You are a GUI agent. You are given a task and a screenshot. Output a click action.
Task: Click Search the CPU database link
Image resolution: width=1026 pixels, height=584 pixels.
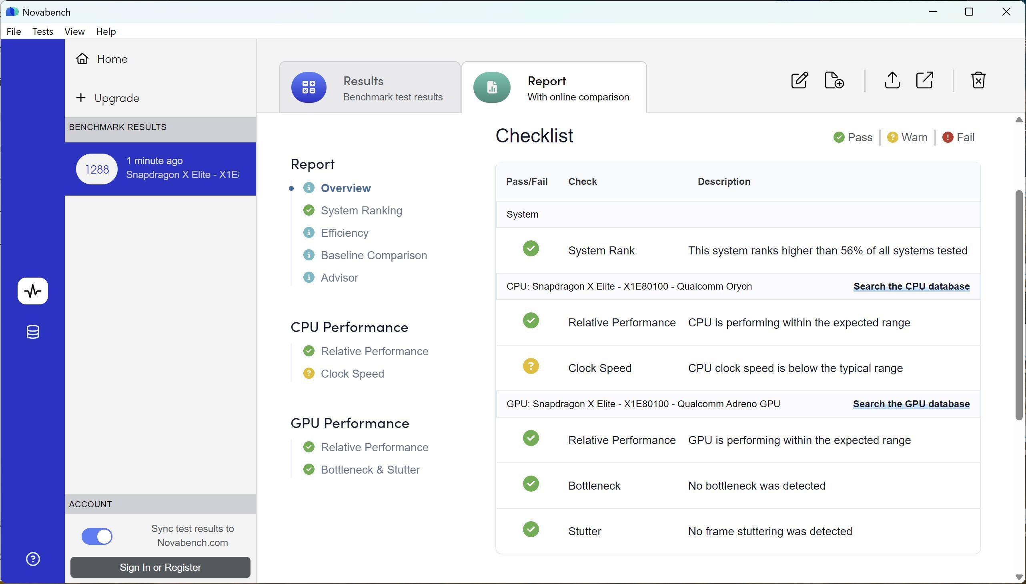911,286
